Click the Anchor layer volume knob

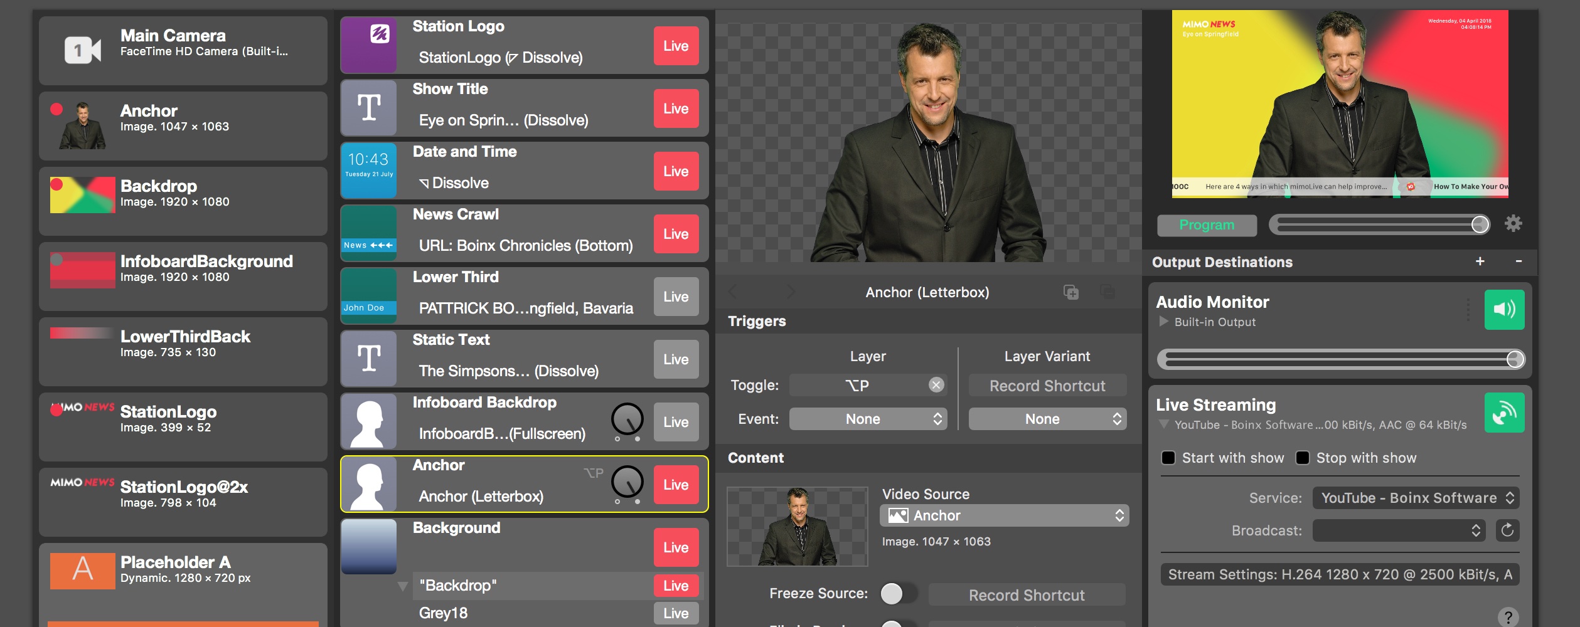(x=627, y=482)
